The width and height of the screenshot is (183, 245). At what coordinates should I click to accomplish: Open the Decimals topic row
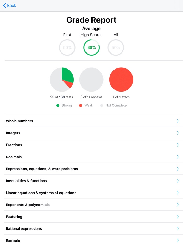[x=93, y=157]
